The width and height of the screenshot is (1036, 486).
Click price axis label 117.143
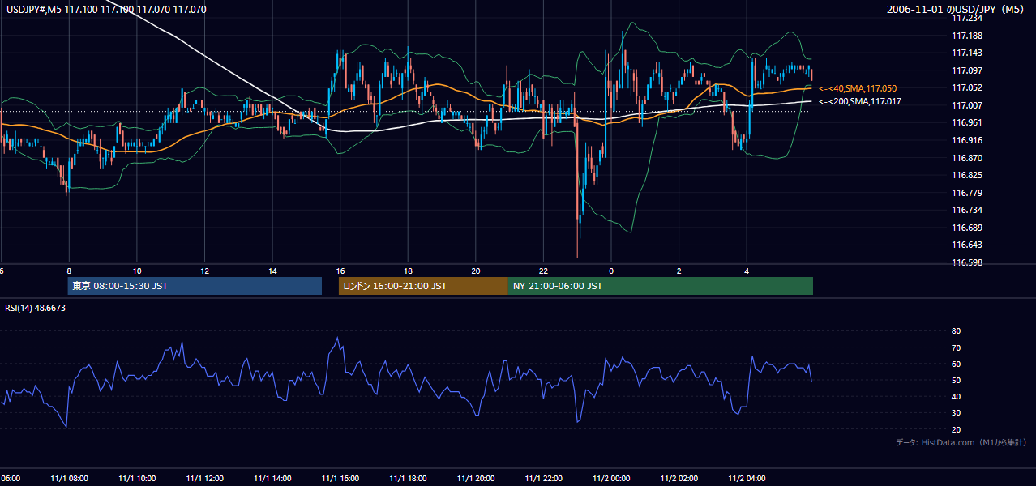pyautogui.click(x=967, y=53)
